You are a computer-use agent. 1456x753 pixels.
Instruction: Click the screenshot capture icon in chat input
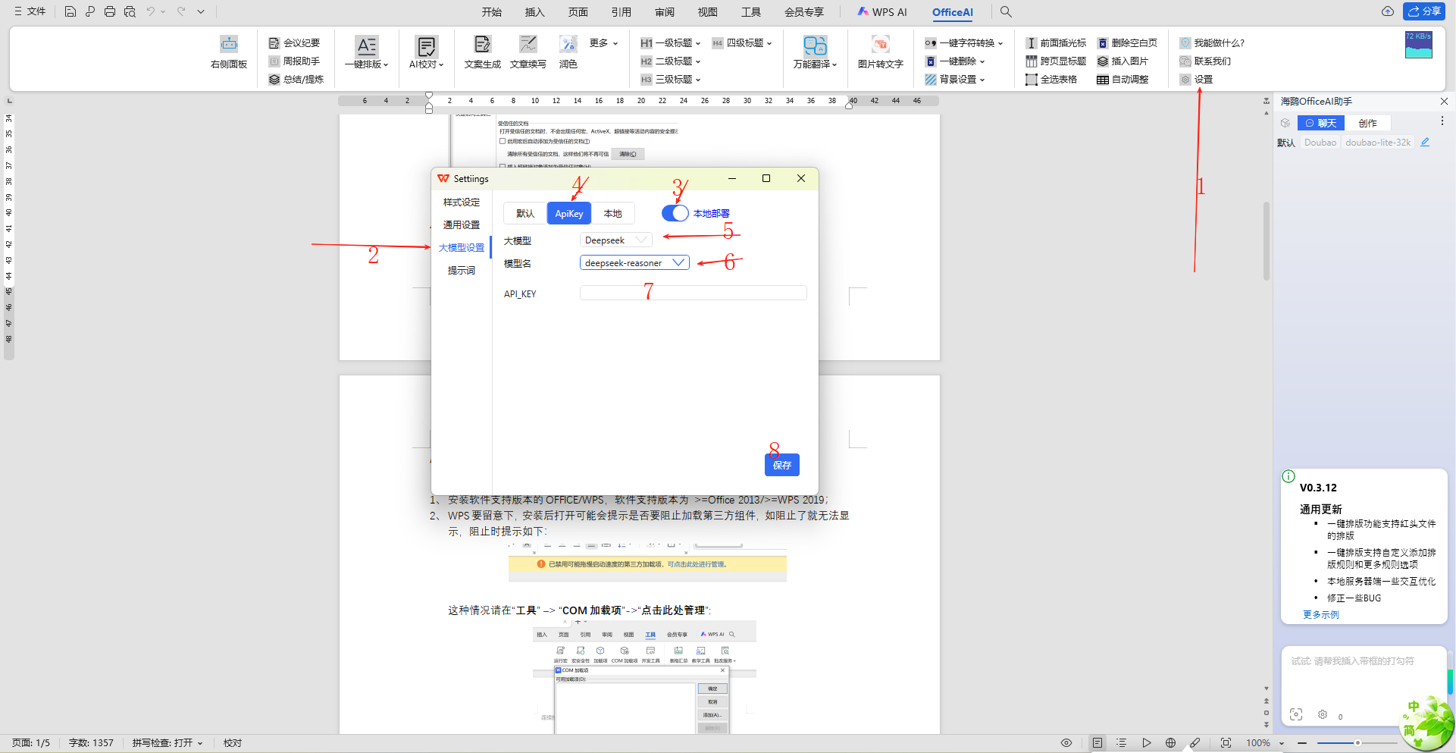[x=1296, y=714]
